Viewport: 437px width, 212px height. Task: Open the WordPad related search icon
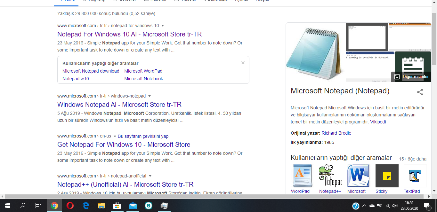coord(303,176)
